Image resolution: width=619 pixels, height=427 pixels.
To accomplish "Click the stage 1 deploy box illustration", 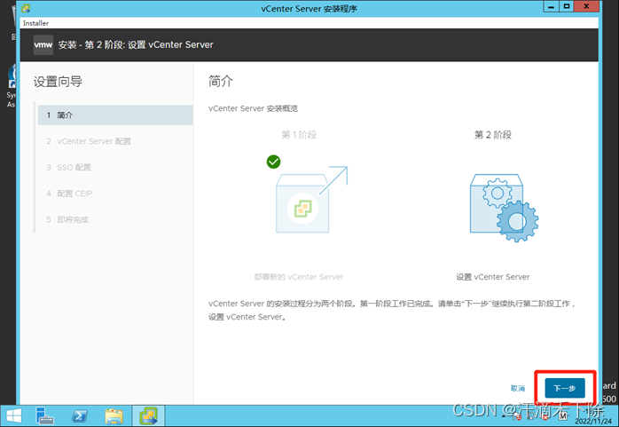I will click(311, 200).
